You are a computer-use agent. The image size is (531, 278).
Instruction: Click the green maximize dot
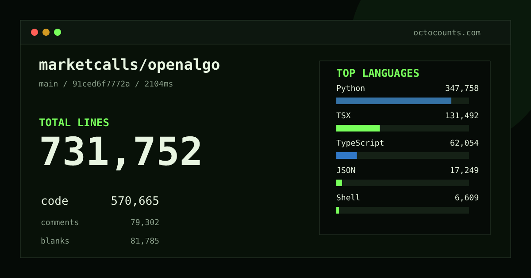point(58,32)
